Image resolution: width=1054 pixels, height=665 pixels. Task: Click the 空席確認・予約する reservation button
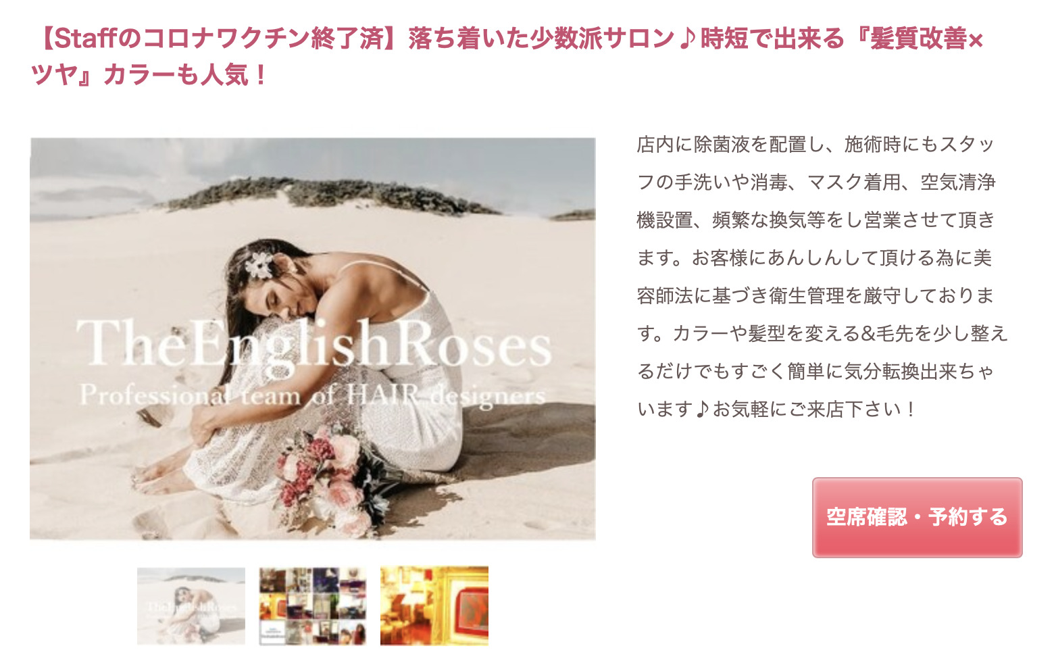(917, 517)
